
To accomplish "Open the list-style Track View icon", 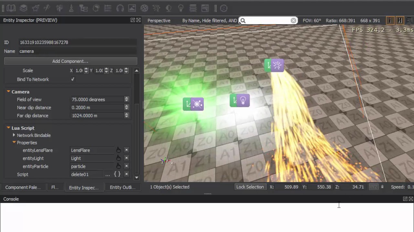I will (x=108, y=8).
